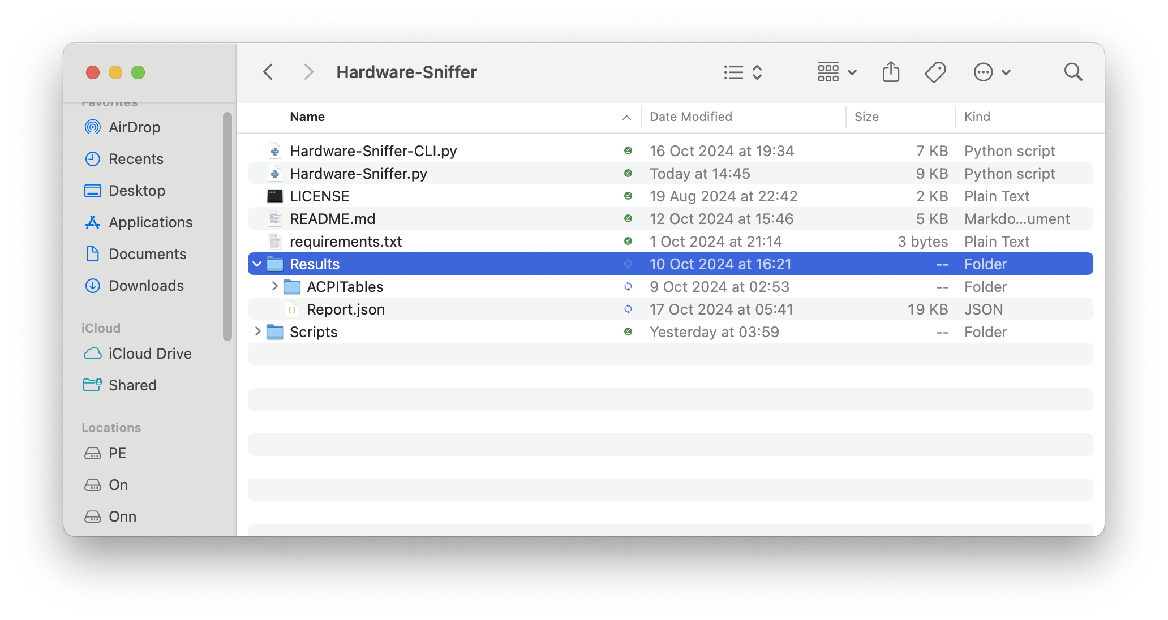Select Downloads in the sidebar
Viewport: 1168px width, 620px height.
[x=146, y=286]
